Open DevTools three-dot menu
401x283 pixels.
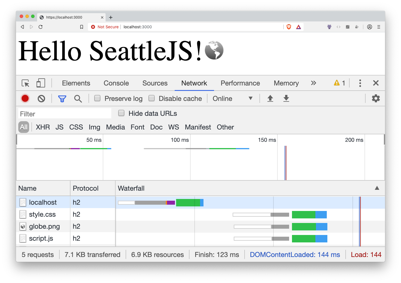[x=360, y=83]
